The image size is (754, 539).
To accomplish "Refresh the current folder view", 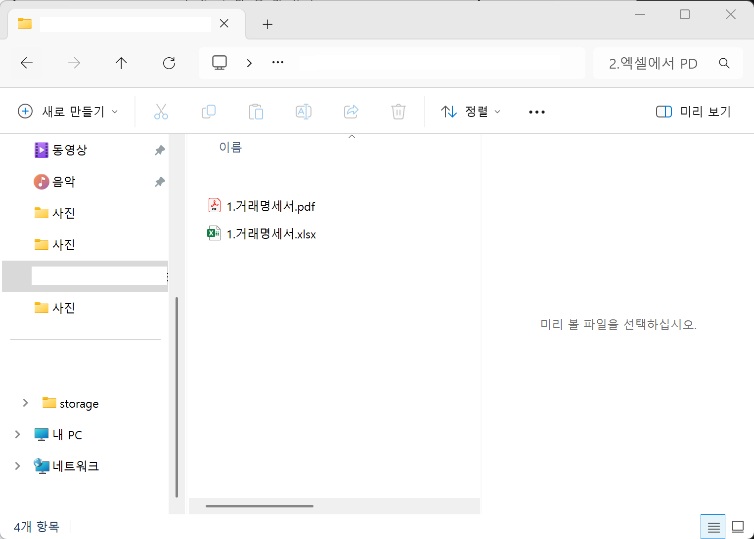I will pos(169,63).
